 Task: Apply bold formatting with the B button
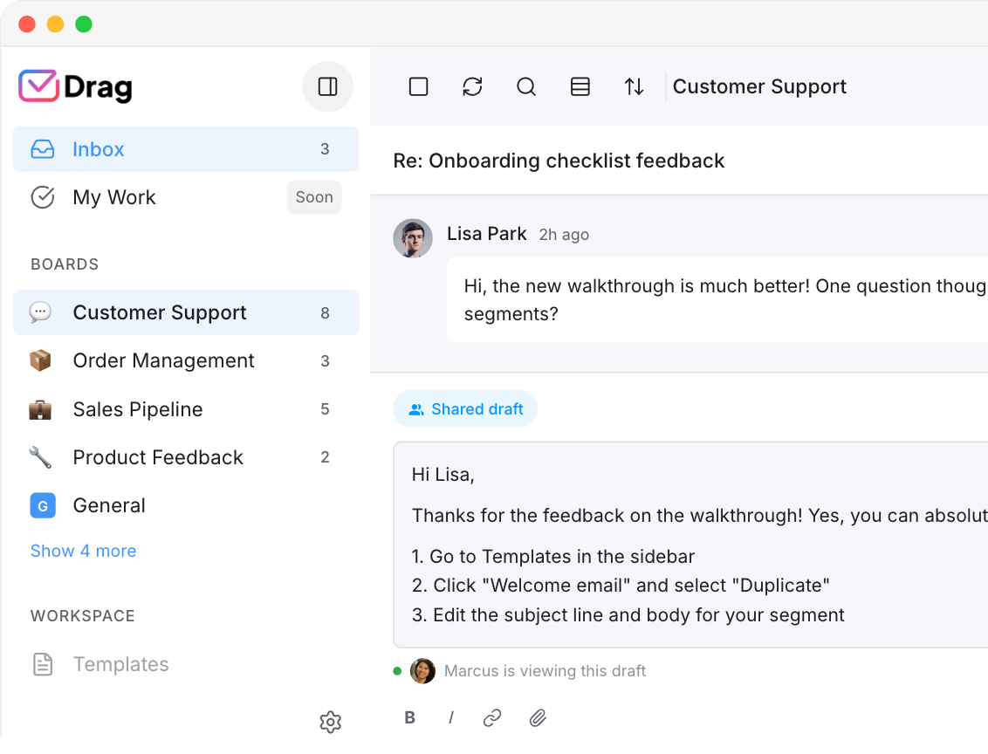409,717
